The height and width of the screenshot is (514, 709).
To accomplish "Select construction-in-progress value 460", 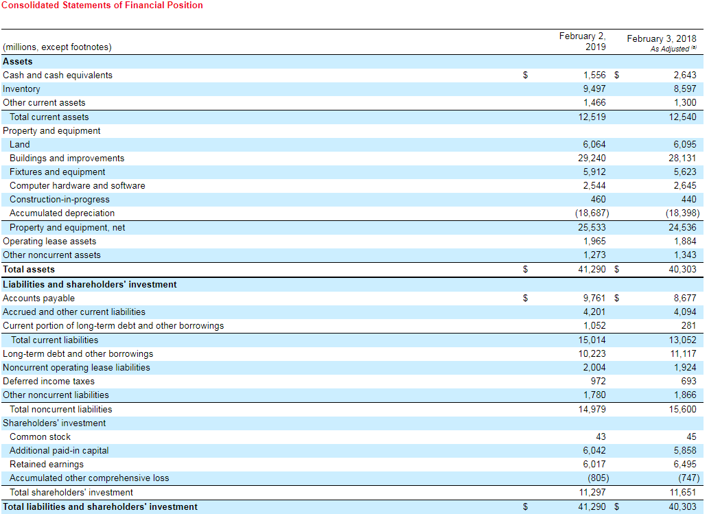I will click(x=598, y=200).
